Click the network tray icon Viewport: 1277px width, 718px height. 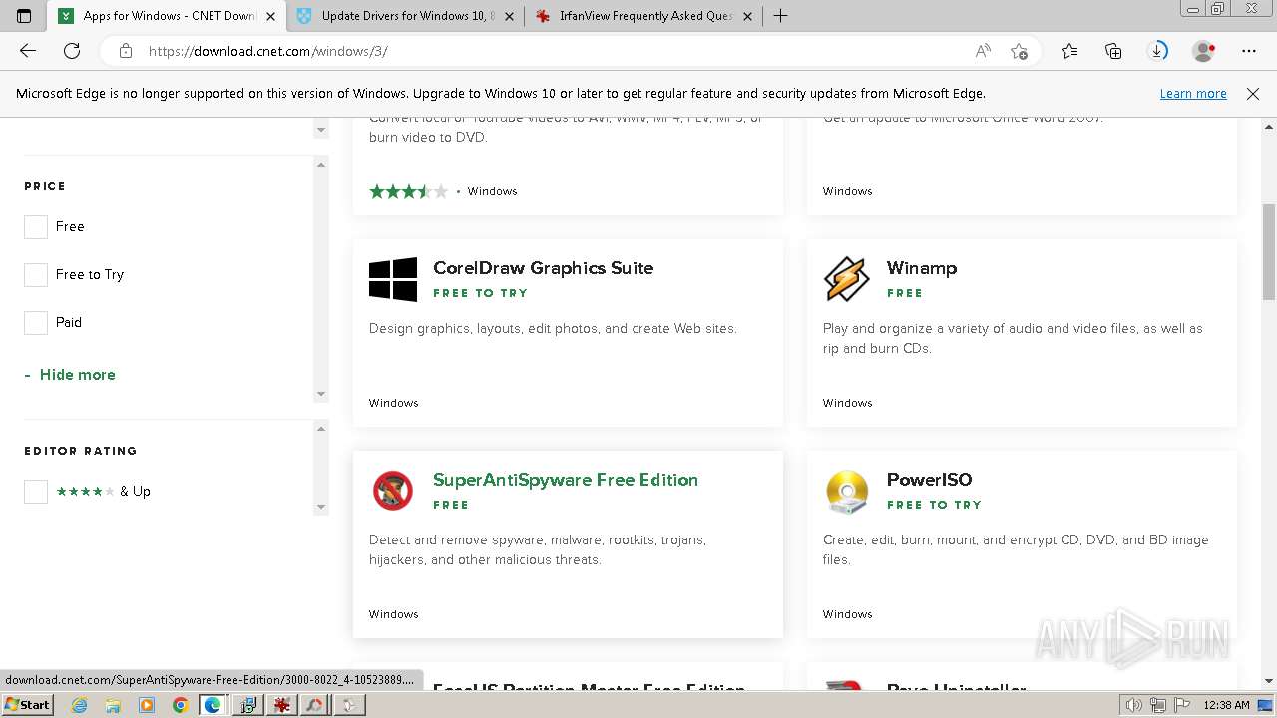coord(1158,705)
